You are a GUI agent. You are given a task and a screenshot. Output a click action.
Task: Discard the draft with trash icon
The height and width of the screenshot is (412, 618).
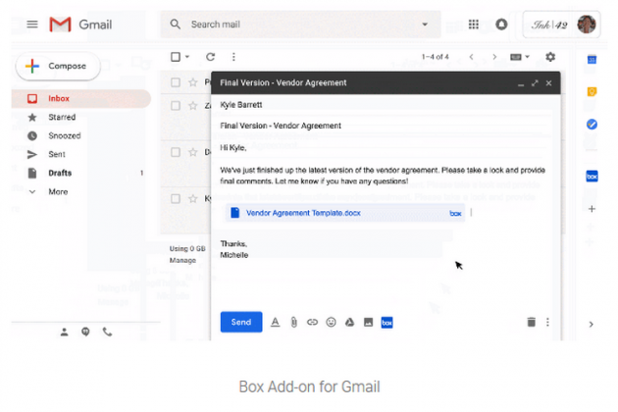coord(532,322)
